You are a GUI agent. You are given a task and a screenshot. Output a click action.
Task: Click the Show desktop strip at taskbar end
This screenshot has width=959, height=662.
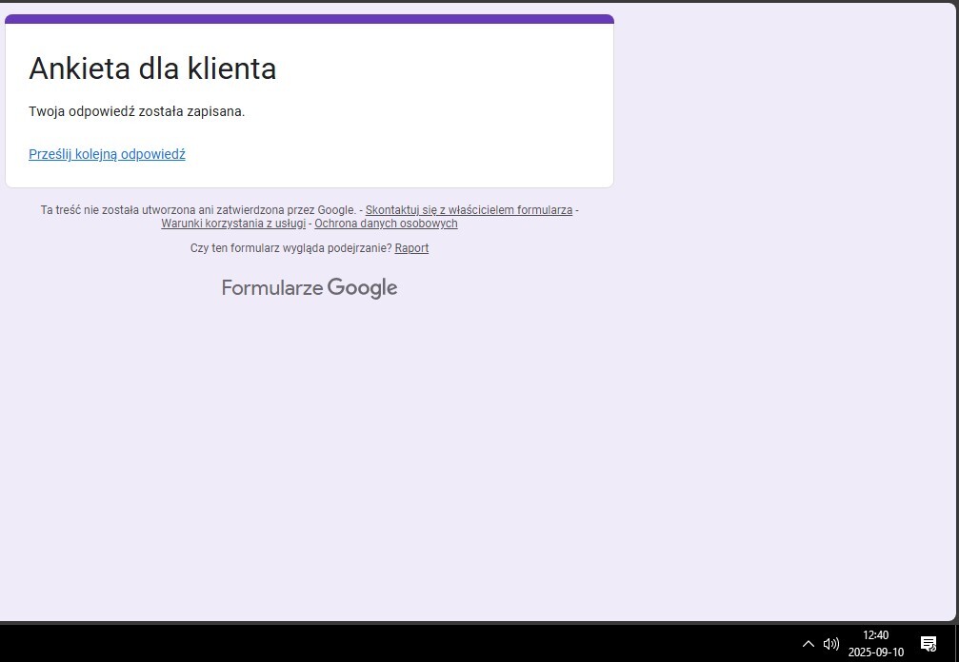pyautogui.click(x=956, y=644)
